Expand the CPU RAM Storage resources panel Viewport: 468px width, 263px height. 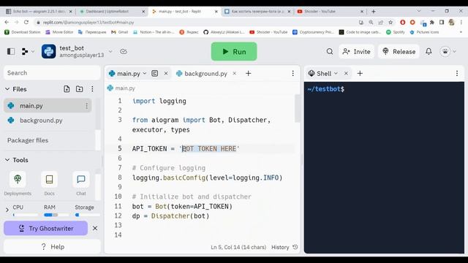(7, 210)
